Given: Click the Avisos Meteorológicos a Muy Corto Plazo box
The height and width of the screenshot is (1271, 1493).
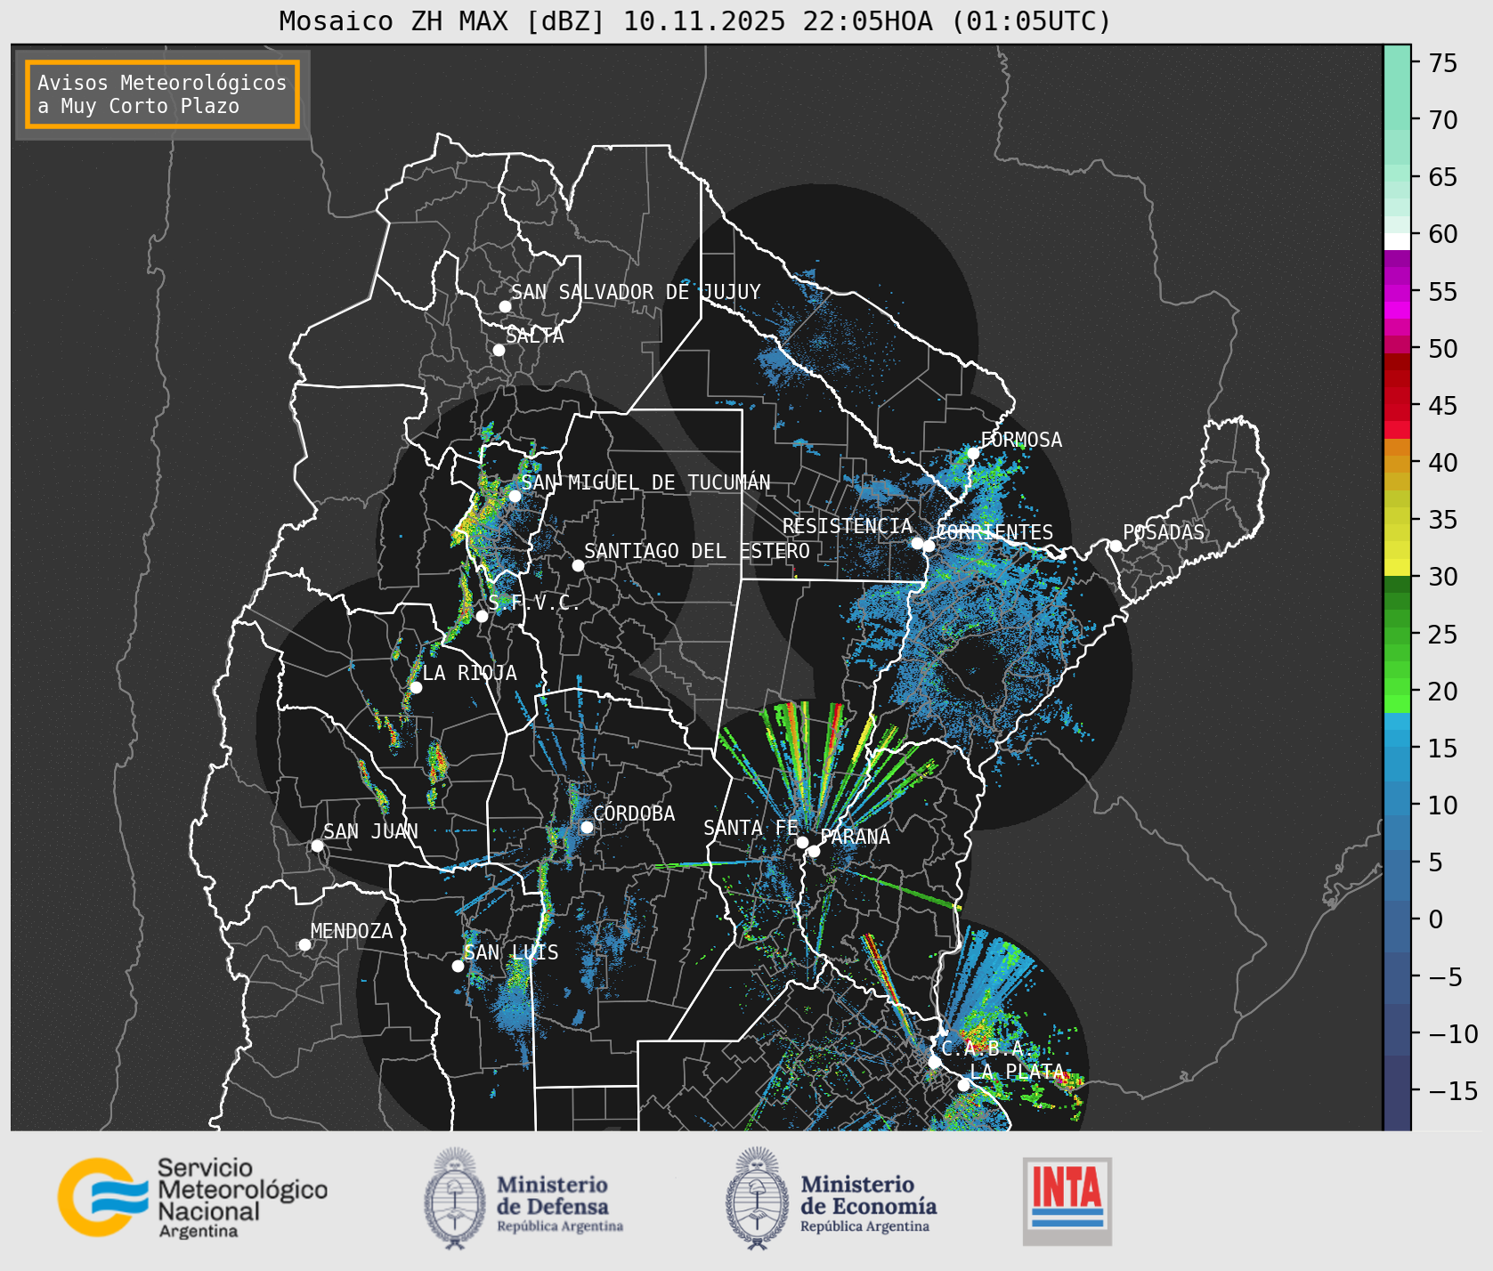Looking at the screenshot, I should pyautogui.click(x=162, y=94).
